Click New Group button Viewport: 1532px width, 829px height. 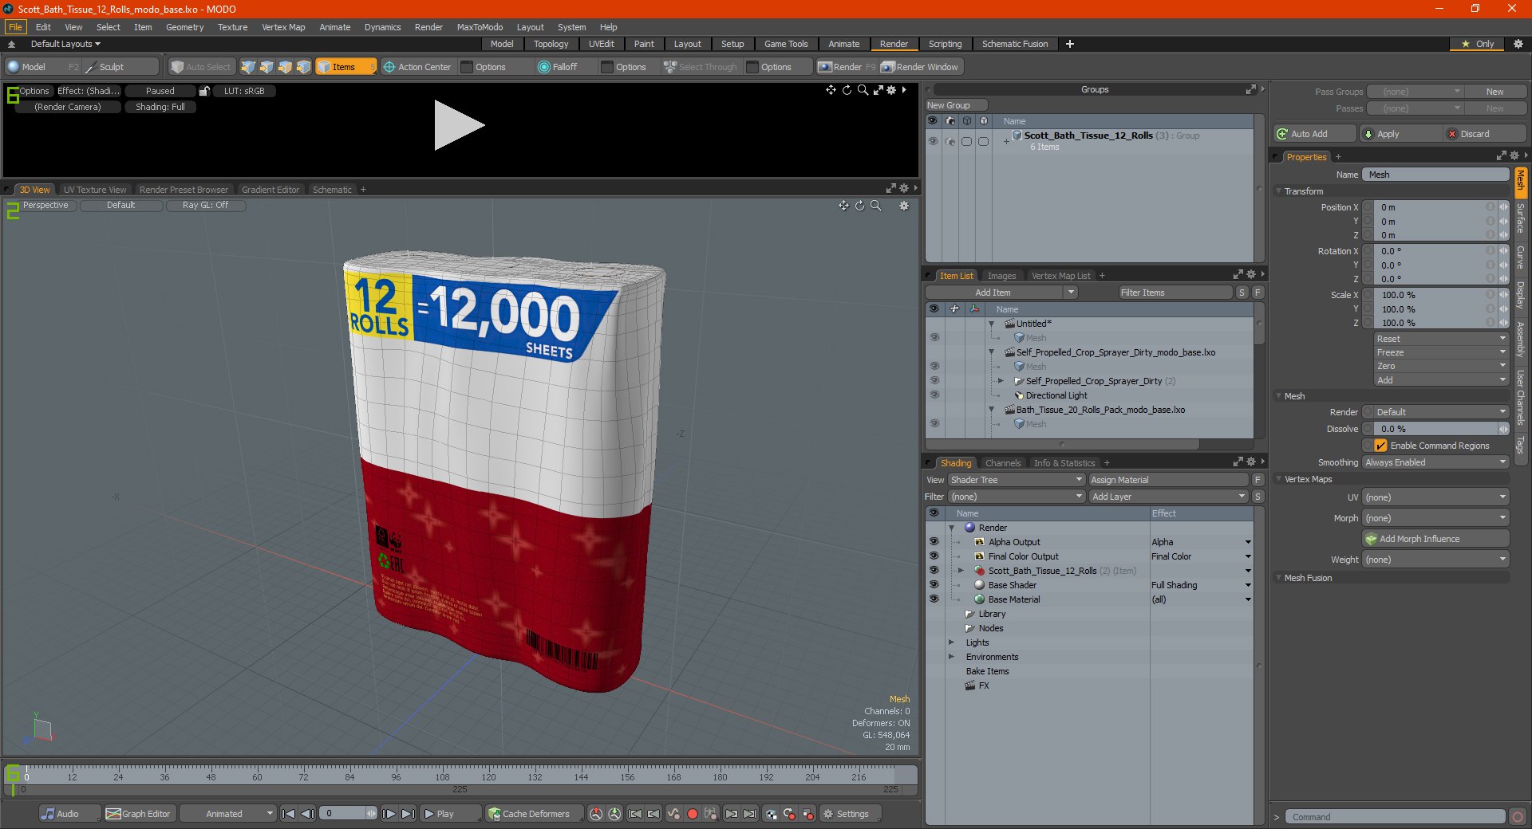(x=956, y=105)
